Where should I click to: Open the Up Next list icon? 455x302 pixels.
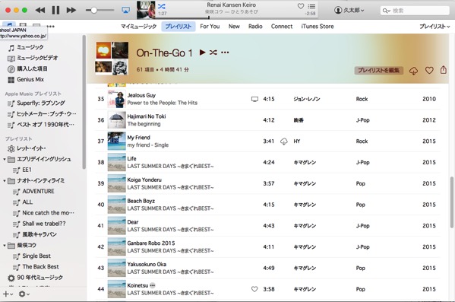point(311,6)
